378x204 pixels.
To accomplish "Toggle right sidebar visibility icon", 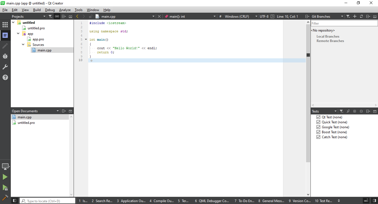I will point(374,201).
